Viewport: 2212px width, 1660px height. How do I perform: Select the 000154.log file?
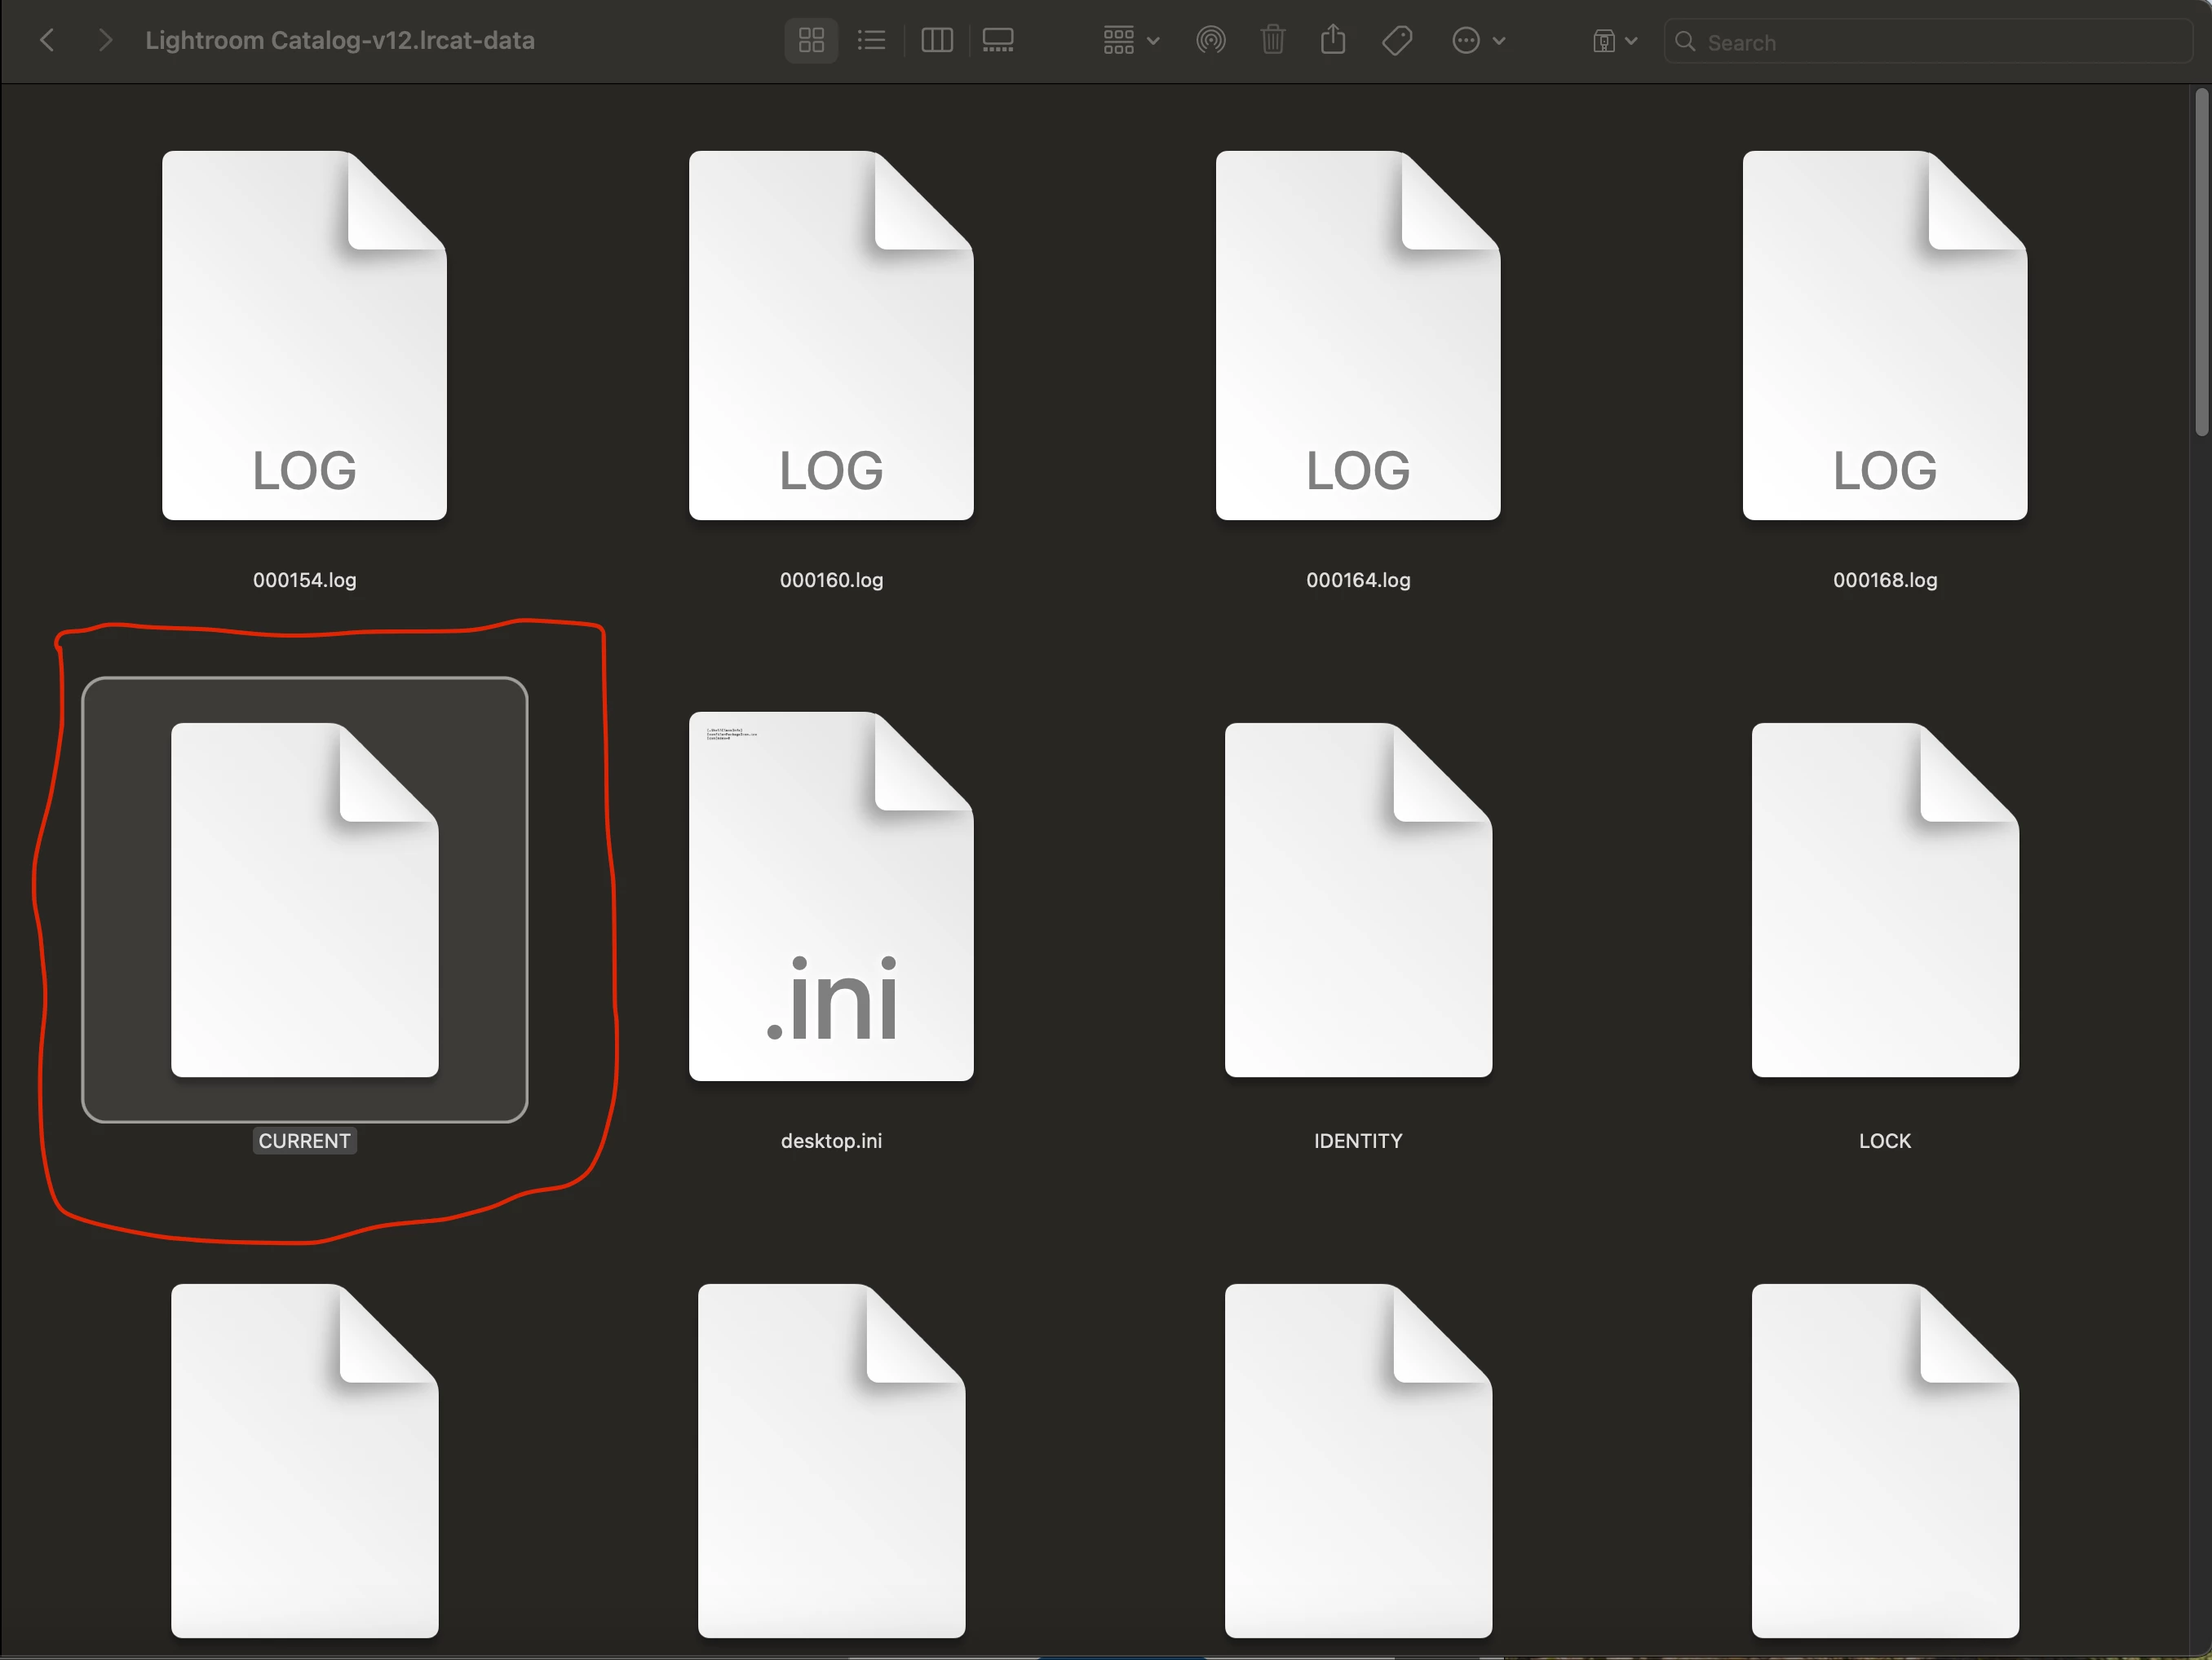point(304,336)
